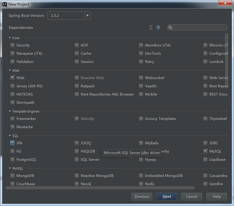Collapse the NoSQL section
The image size is (234, 206).
[x=10, y=168]
